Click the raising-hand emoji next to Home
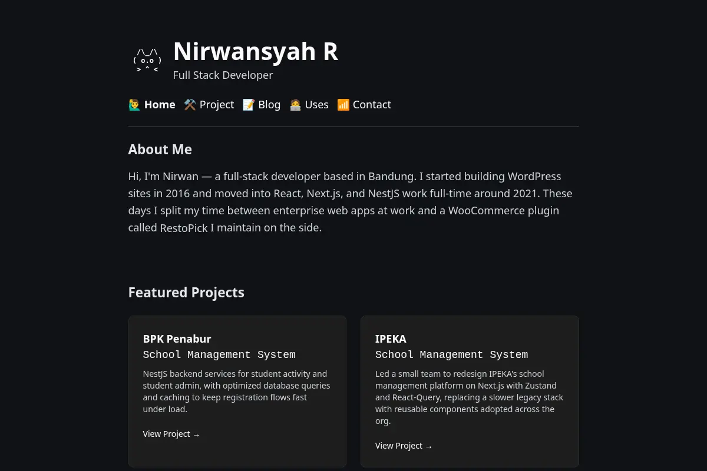Screen dimensions: 707x471 click(x=134, y=105)
